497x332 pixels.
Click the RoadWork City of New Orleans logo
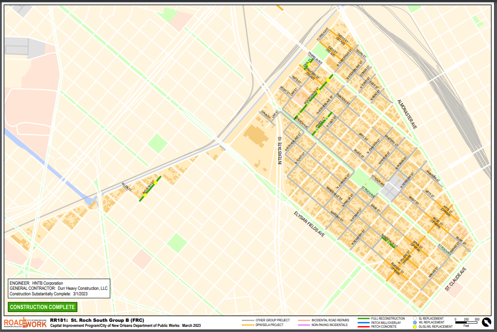tap(25, 323)
